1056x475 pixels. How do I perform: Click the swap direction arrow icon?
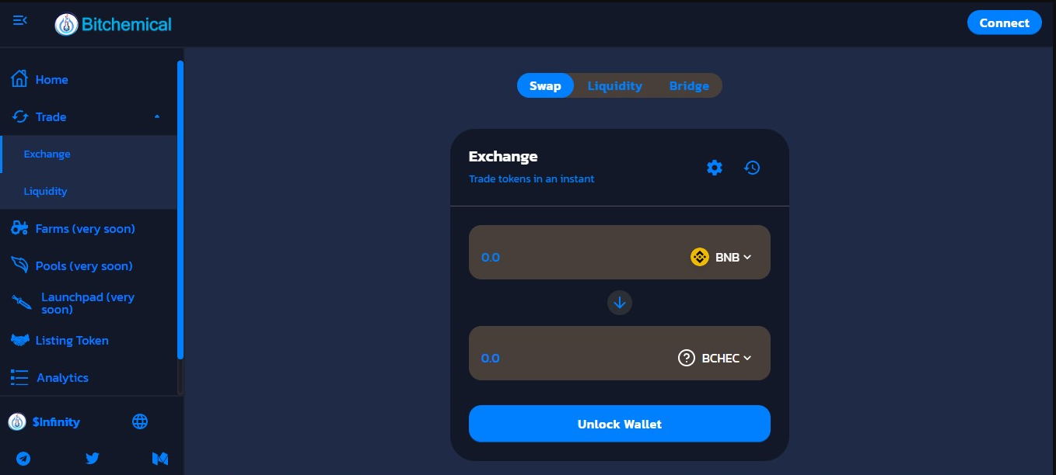(620, 303)
